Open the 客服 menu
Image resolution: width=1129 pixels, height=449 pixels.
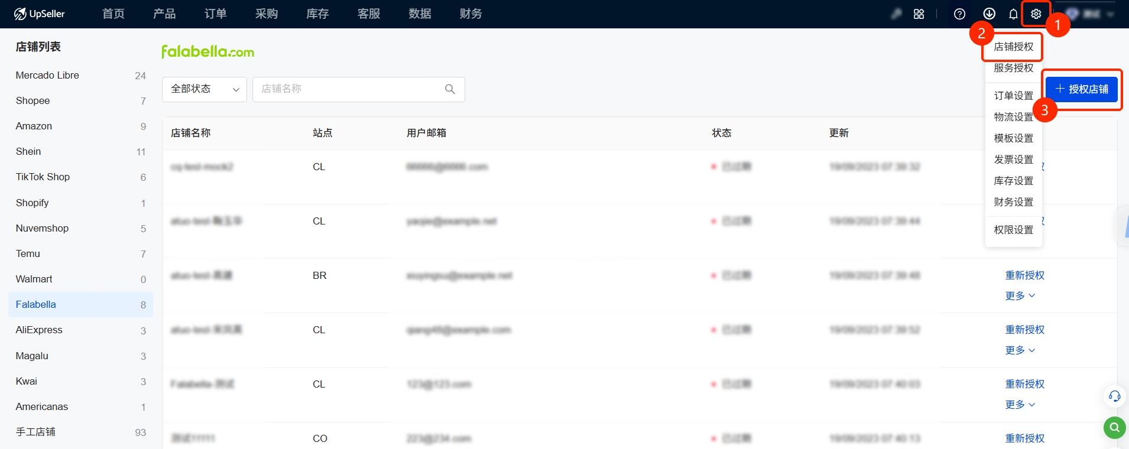369,14
